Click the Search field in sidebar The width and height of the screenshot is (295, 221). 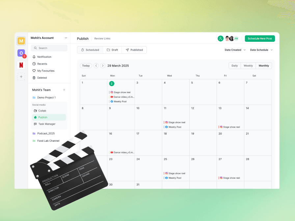point(49,48)
